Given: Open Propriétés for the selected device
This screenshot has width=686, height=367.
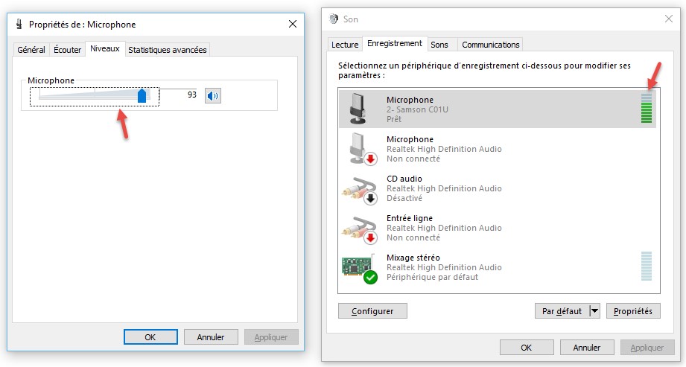Looking at the screenshot, I should click(633, 311).
